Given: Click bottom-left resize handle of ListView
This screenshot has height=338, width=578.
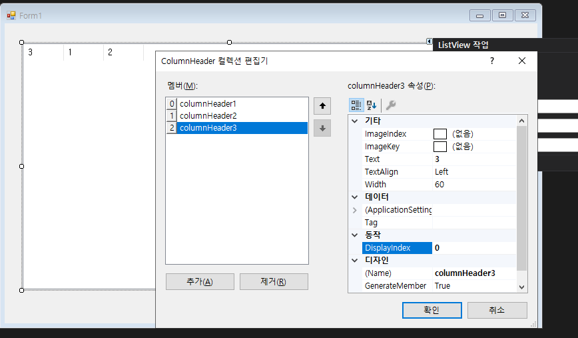Looking at the screenshot, I should tap(22, 291).
